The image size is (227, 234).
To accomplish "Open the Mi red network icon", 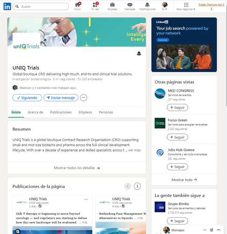I will tap(95, 7).
